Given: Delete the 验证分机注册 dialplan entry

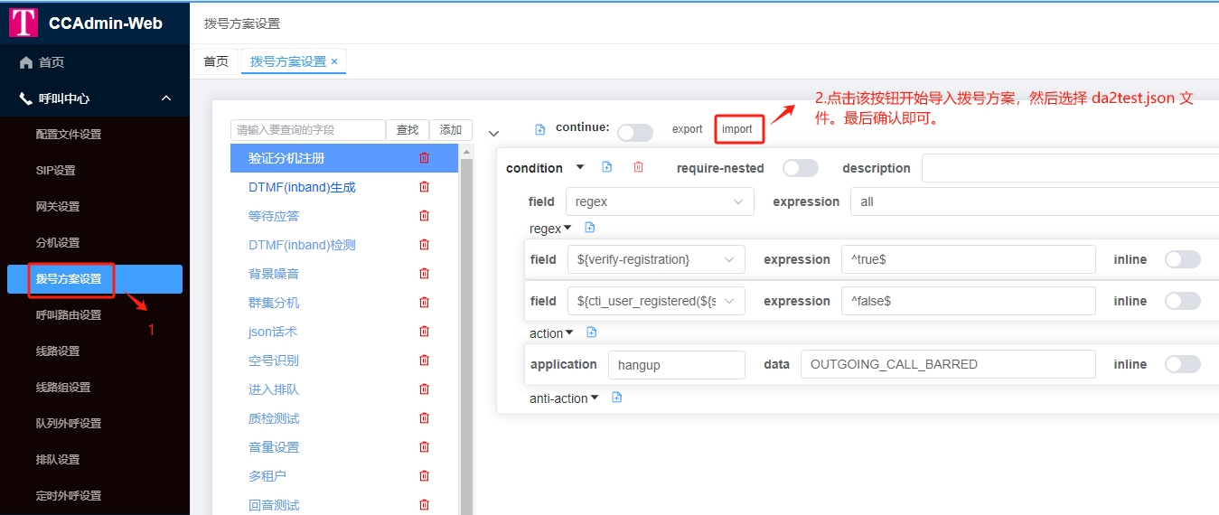Looking at the screenshot, I should 424,158.
